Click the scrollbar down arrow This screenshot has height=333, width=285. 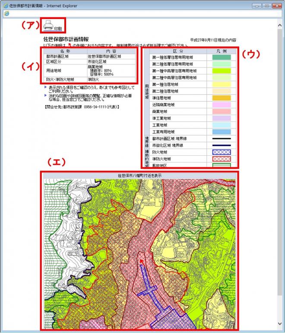(280, 323)
